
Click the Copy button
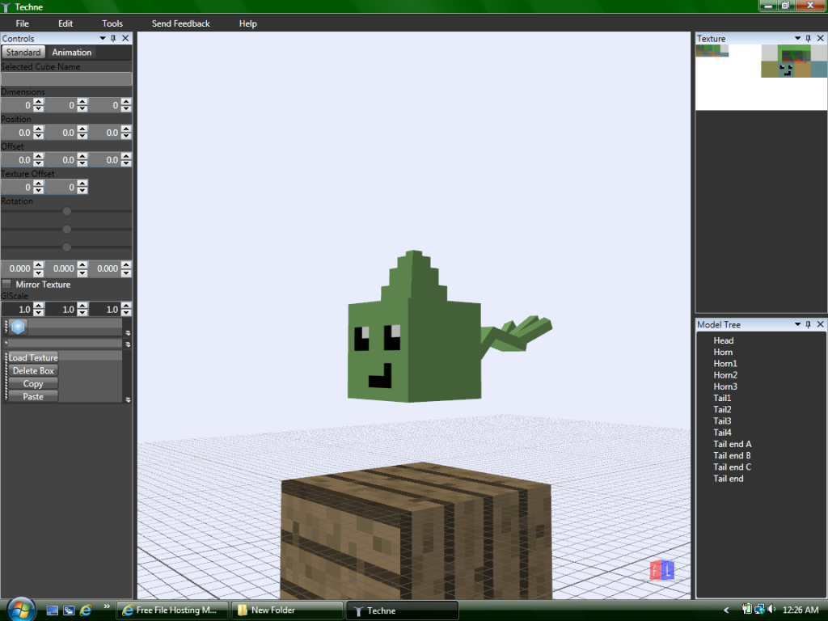32,384
